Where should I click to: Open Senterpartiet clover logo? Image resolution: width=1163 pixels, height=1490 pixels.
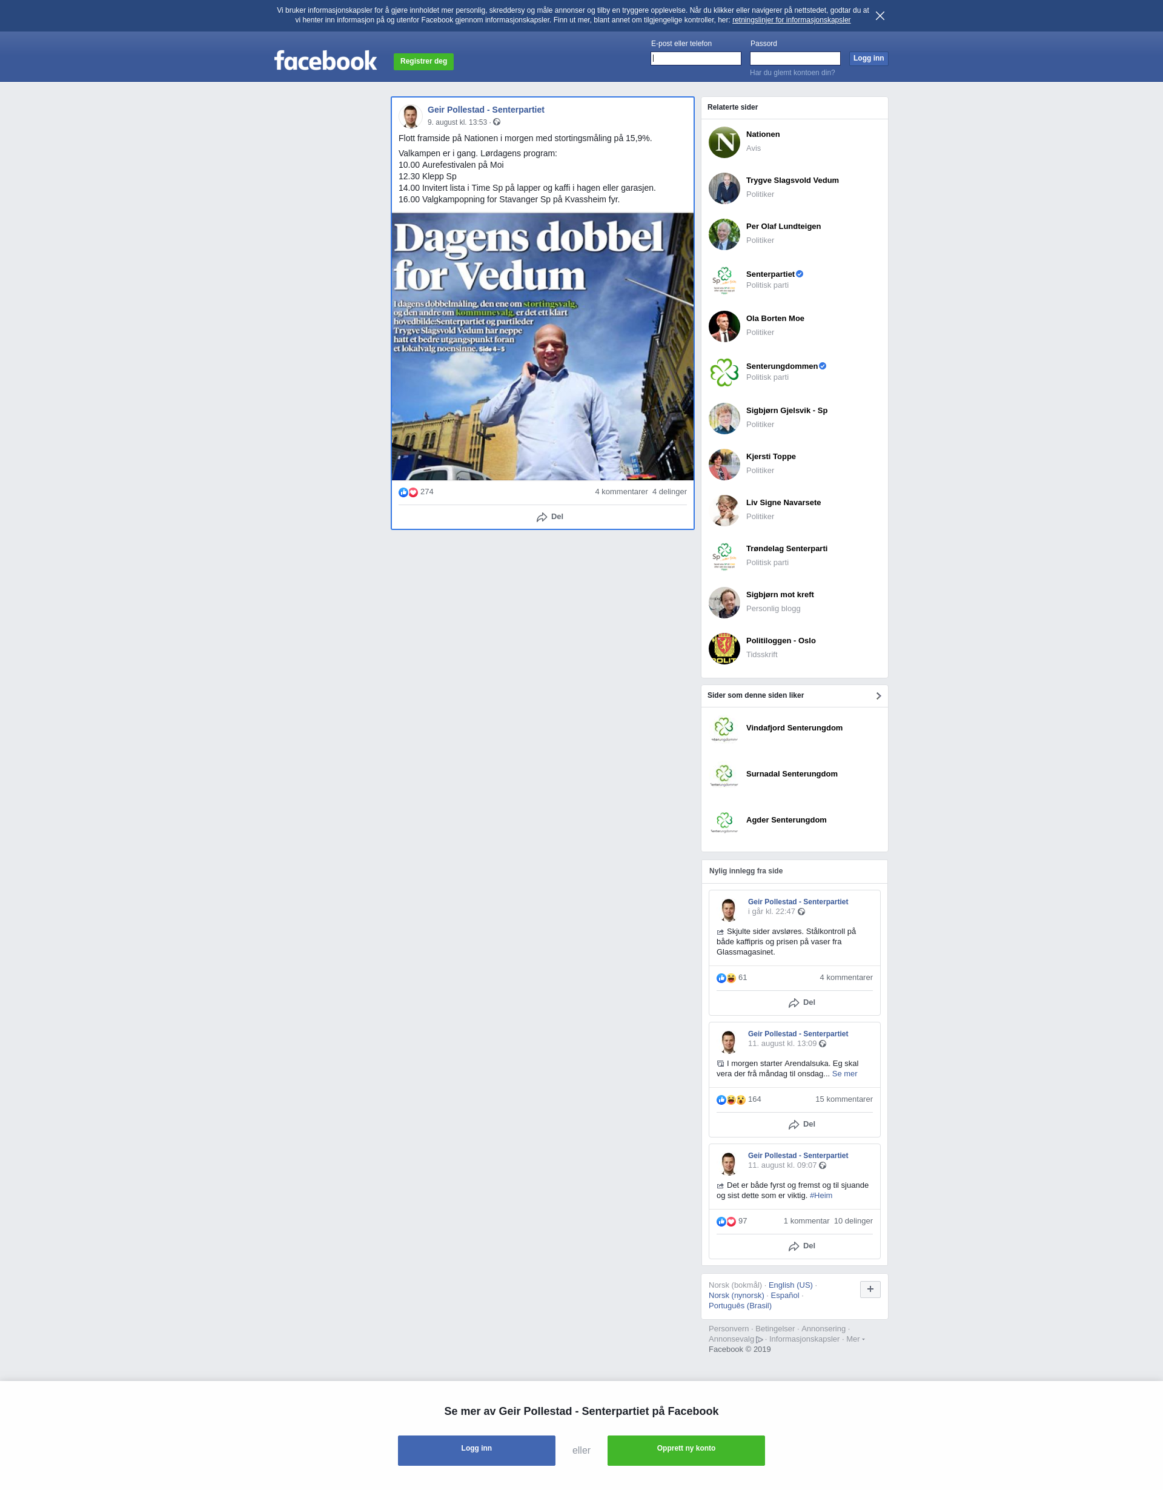724,280
